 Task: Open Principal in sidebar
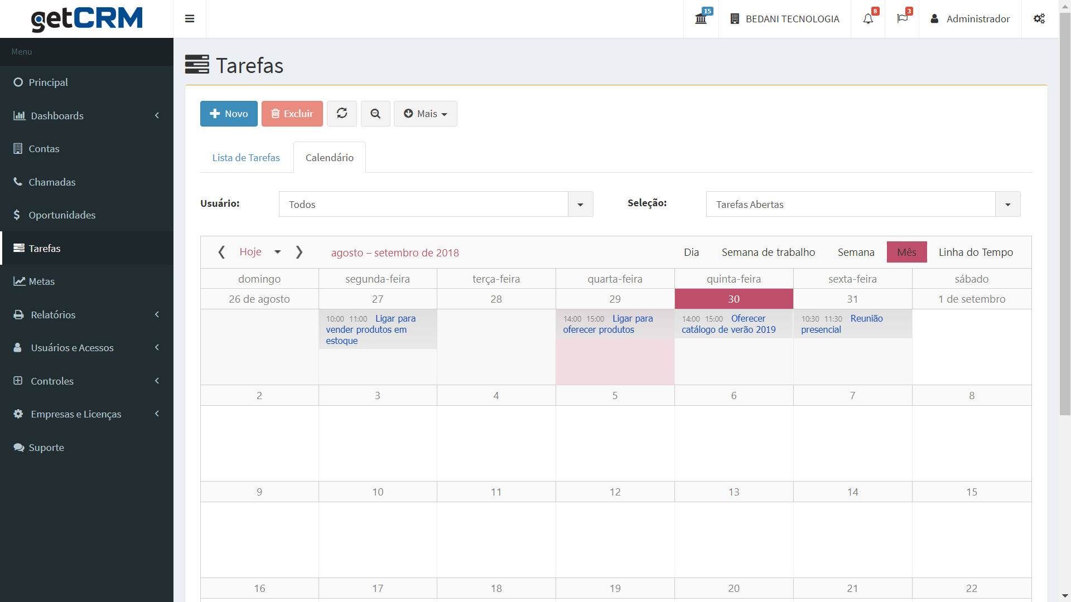pos(87,82)
